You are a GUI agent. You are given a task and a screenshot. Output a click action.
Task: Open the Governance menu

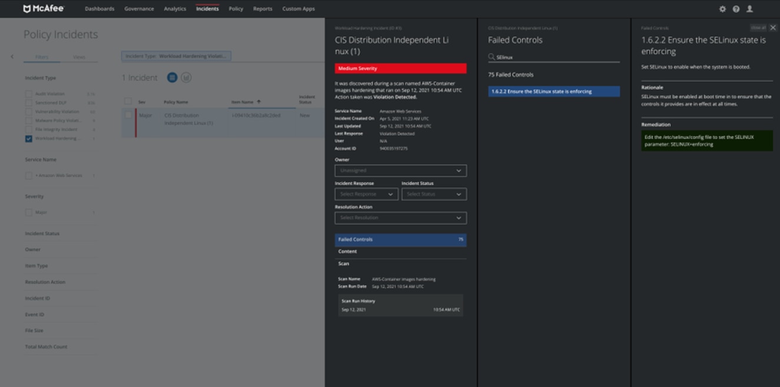pos(139,9)
